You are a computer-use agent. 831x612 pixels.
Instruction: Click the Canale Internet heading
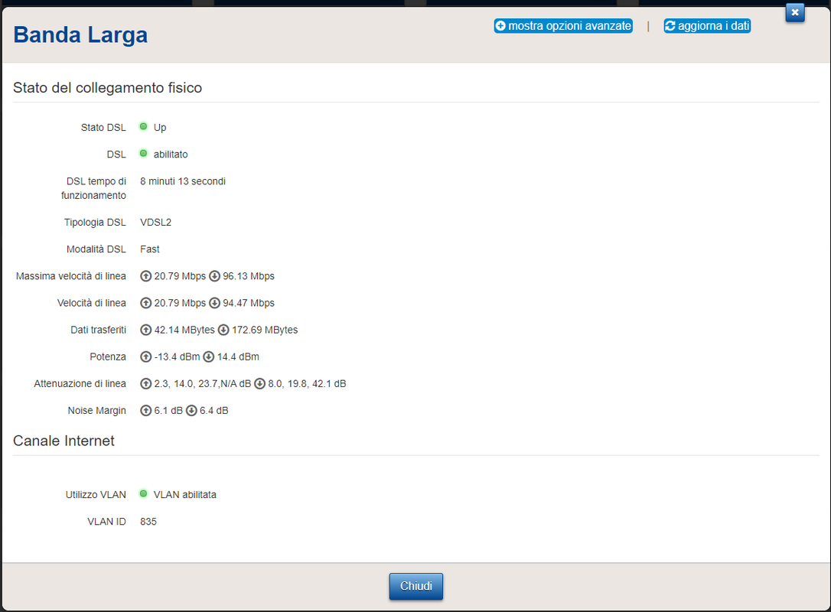pos(64,441)
